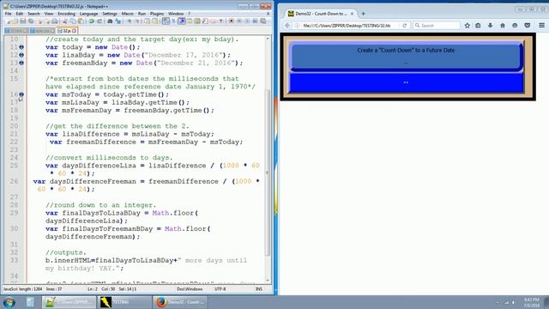This screenshot has width=549, height=309.
Task: Click the editor scrollbar up arrow
Action: [x=268, y=38]
